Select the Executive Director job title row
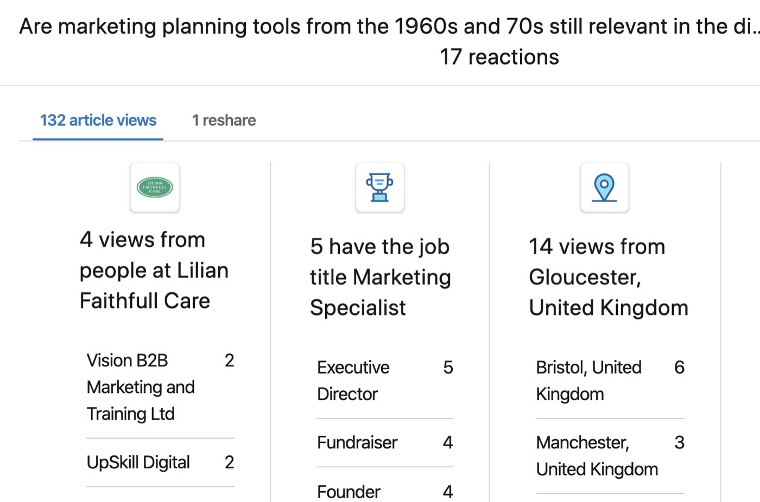The image size is (760, 502). tap(385, 381)
